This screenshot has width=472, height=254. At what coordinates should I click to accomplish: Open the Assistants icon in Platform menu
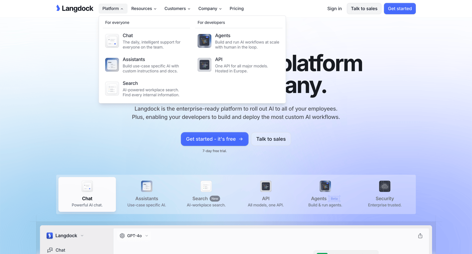(x=112, y=65)
